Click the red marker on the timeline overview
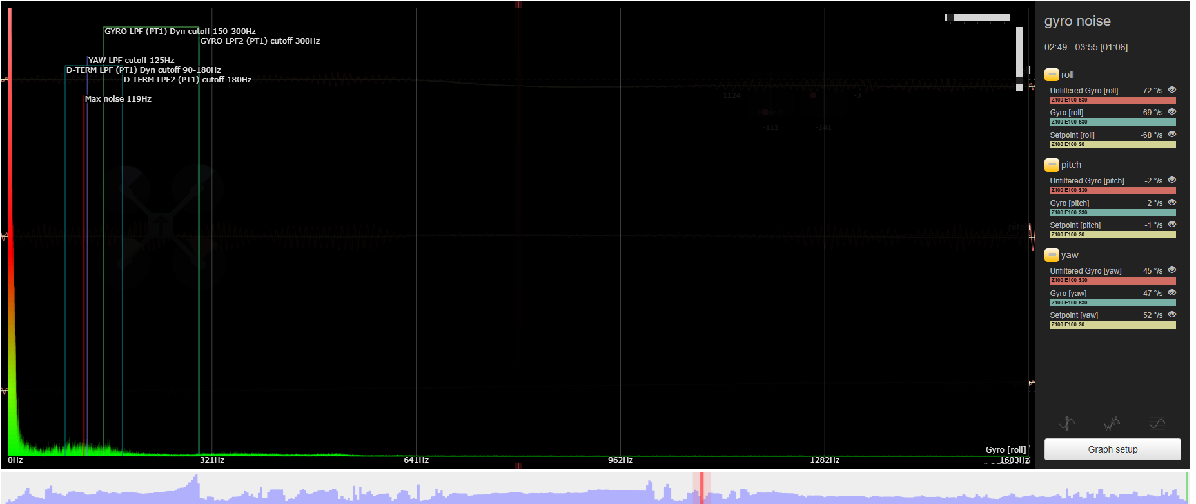The height and width of the screenshot is (504, 1196). 701,488
